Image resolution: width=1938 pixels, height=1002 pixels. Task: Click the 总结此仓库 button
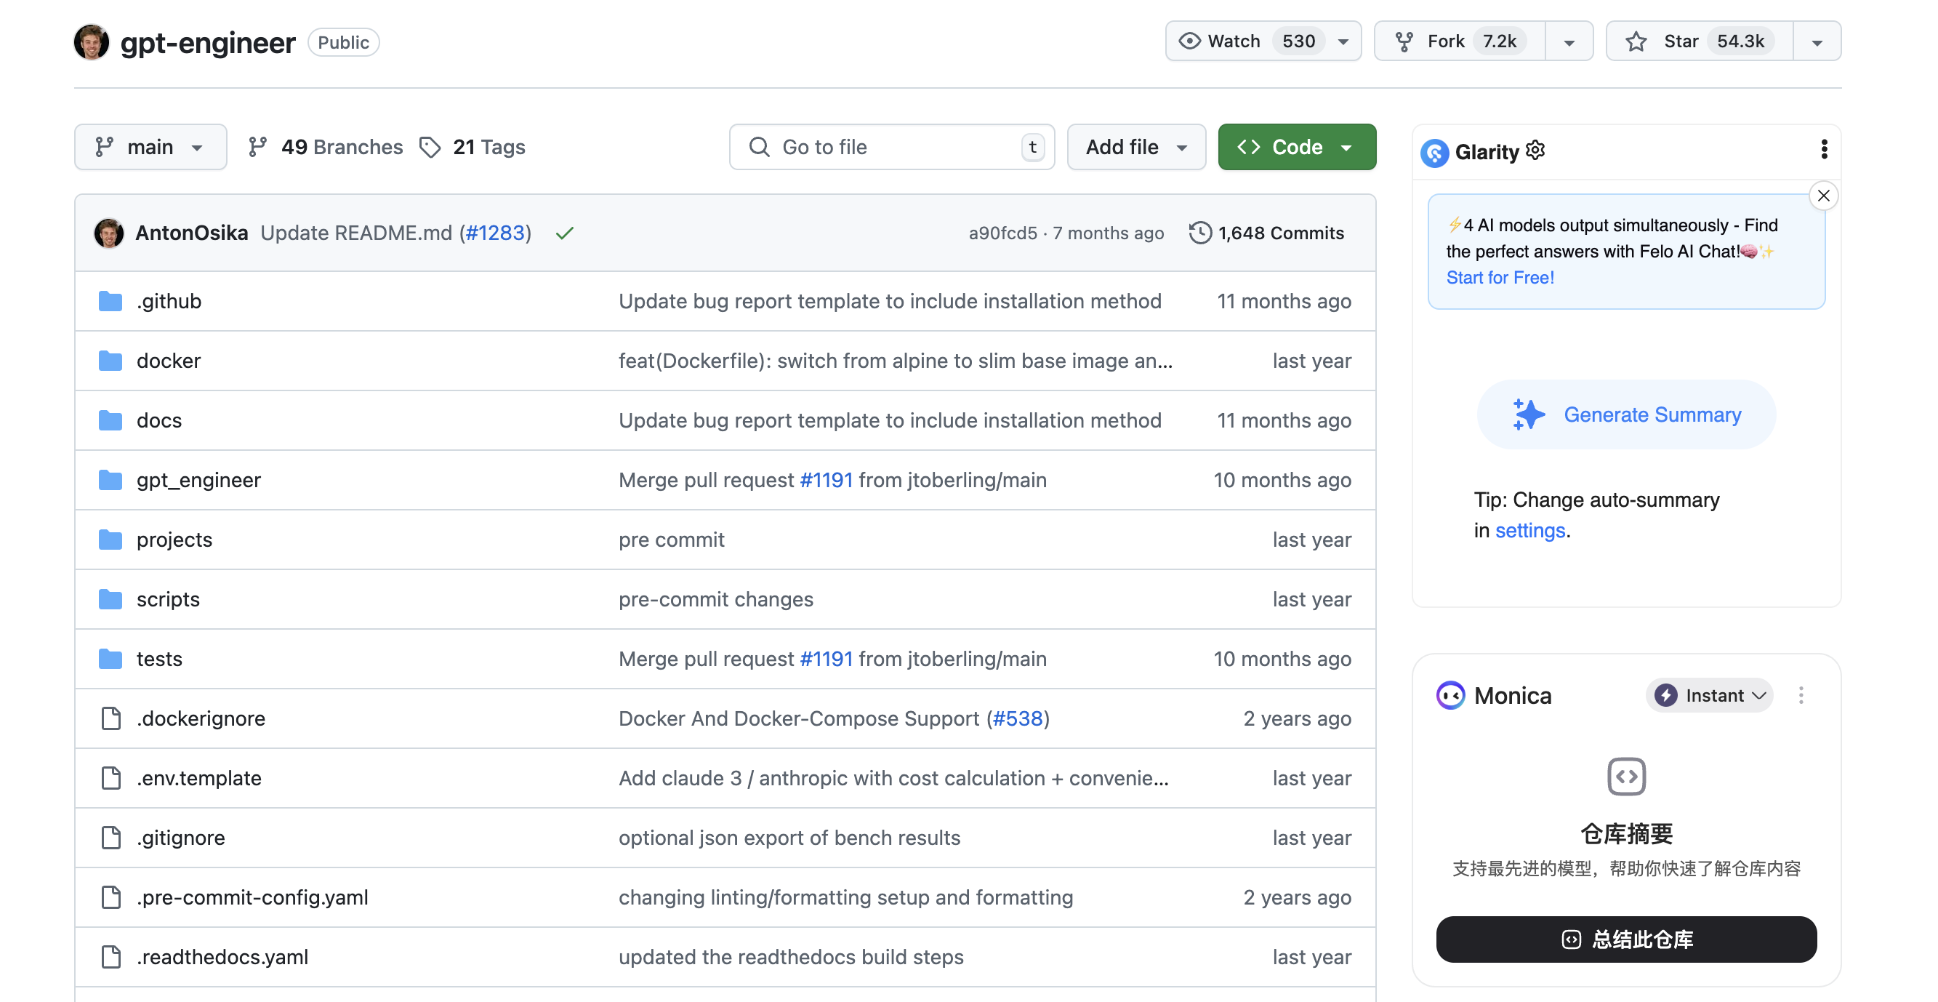(1626, 939)
